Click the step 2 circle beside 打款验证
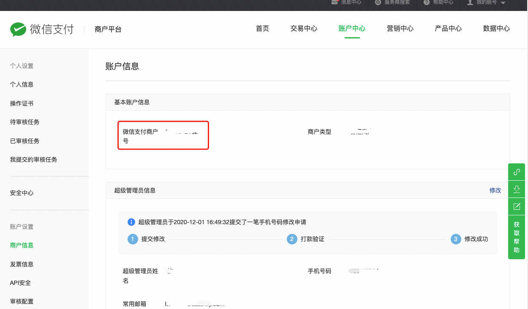 [x=292, y=239]
